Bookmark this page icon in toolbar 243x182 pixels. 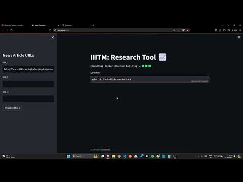point(50,30)
